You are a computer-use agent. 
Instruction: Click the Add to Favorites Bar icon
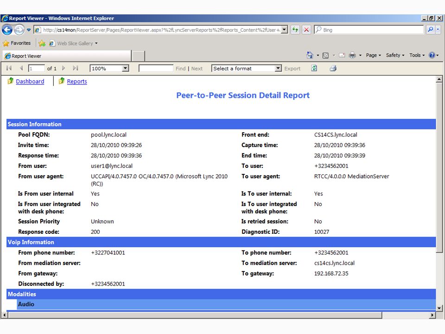(42, 43)
